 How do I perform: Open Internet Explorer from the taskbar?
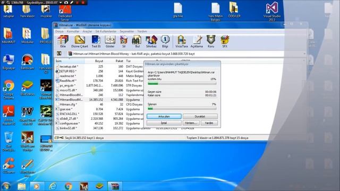53,186
